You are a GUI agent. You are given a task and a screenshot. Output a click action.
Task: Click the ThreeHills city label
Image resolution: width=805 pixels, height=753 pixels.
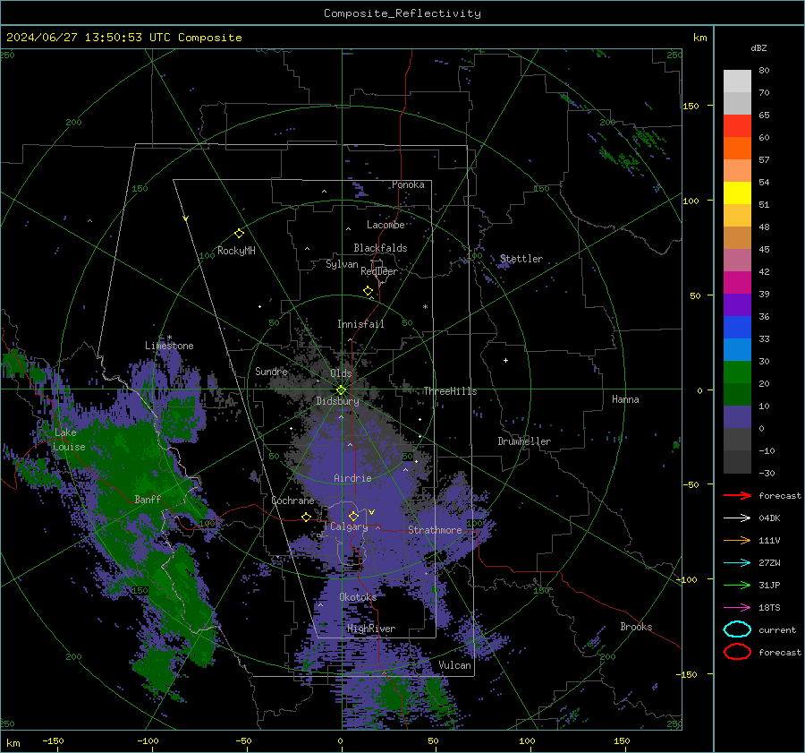[x=450, y=391]
